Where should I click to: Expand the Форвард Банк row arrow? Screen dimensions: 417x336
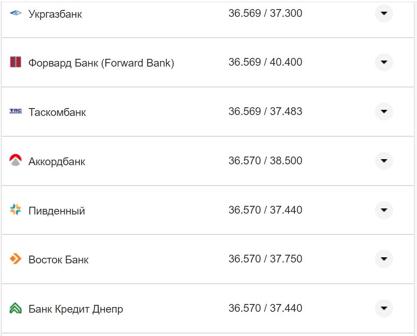pyautogui.click(x=384, y=62)
